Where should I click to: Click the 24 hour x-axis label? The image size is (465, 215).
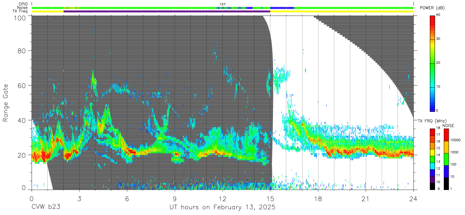tap(414, 199)
